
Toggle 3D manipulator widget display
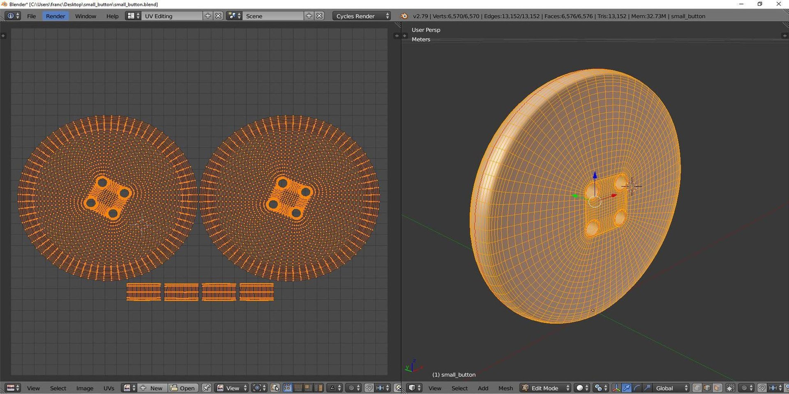616,388
